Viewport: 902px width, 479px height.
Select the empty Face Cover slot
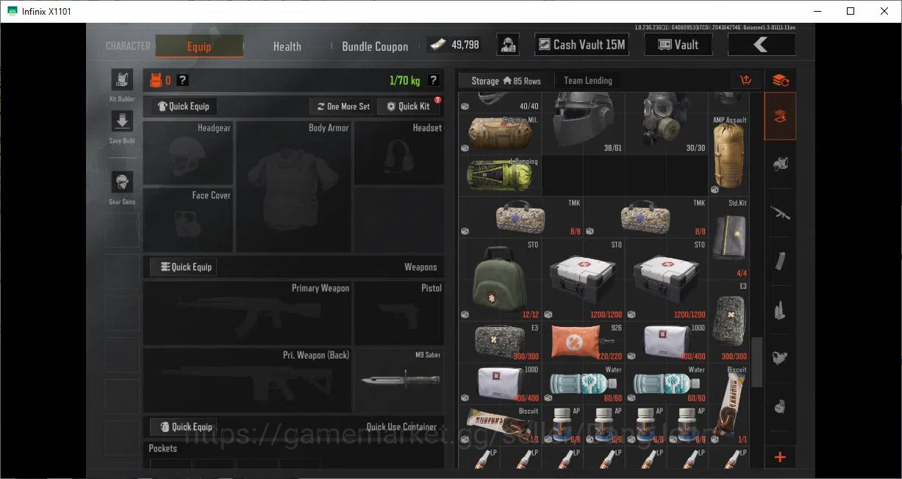tap(188, 220)
